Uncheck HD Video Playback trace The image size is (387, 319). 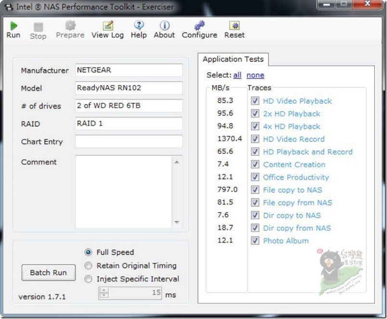click(x=255, y=101)
